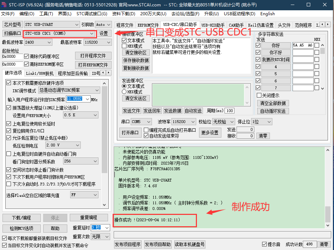Image resolution: width=334 pixels, height=250 pixels.
Task: Open the STC调试接口(G) menu
Action: click(92, 14)
